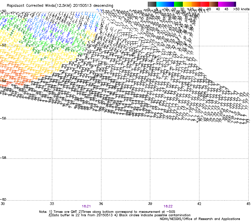Screen dimensions: 251x221
Task: Click the "-56" latitude label
Action: tap(3, 118)
